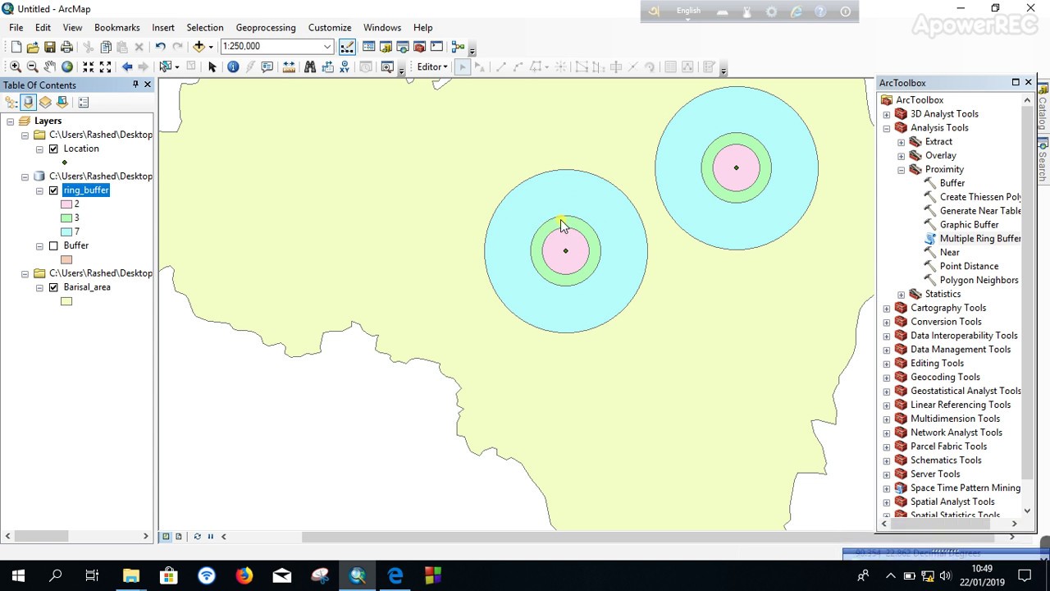The height and width of the screenshot is (591, 1050).
Task: Open the Find binoculars tool
Action: coord(310,67)
